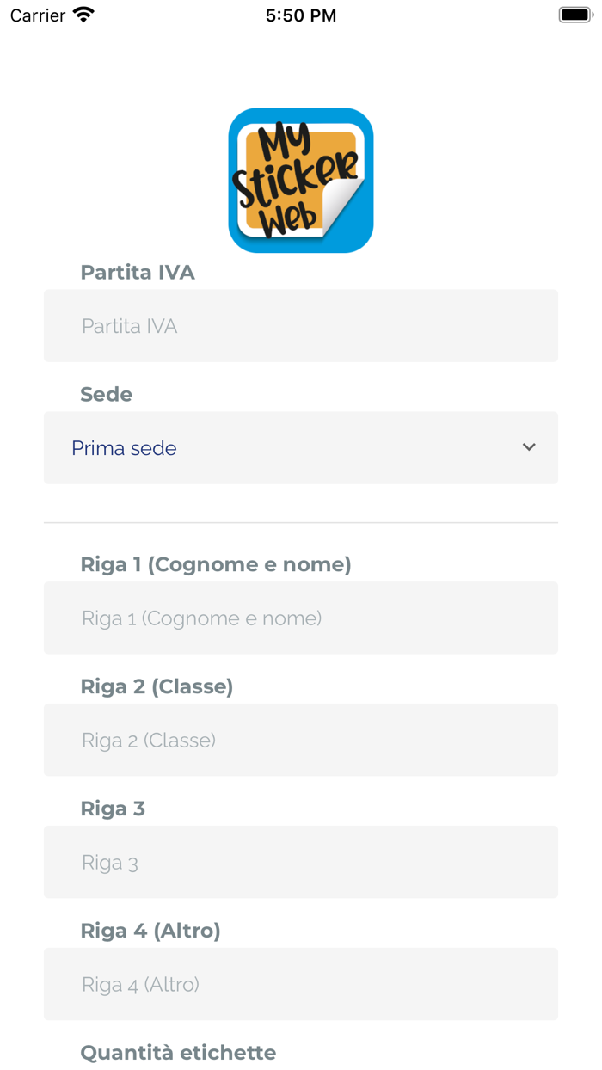Click the Sede label above the dropdown
The width and height of the screenshot is (602, 1070).
[106, 394]
